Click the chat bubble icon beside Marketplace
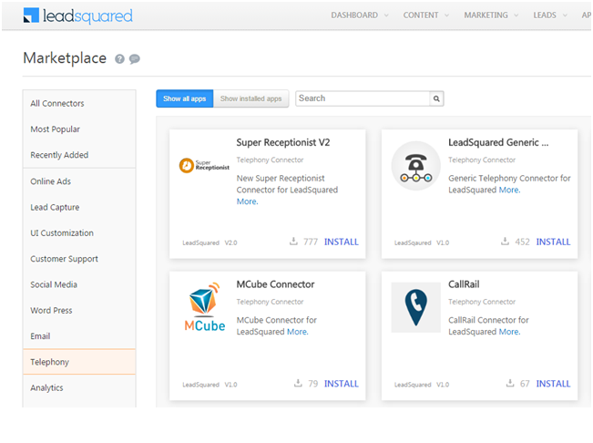Image resolution: width=593 pixels, height=443 pixels. (x=134, y=59)
